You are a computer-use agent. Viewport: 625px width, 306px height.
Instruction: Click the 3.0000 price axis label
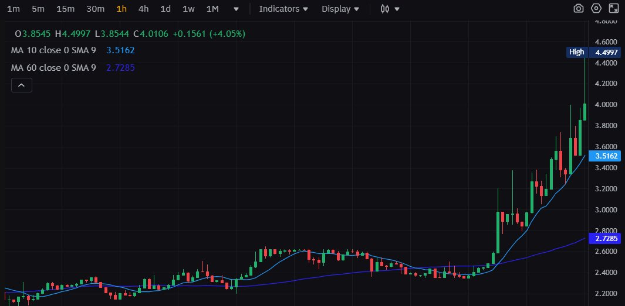[x=606, y=210]
